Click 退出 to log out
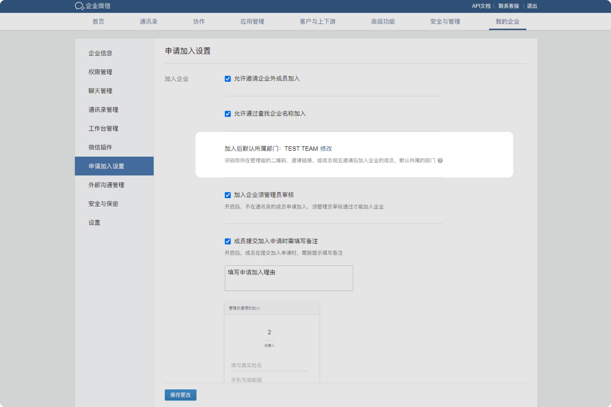 coord(532,6)
